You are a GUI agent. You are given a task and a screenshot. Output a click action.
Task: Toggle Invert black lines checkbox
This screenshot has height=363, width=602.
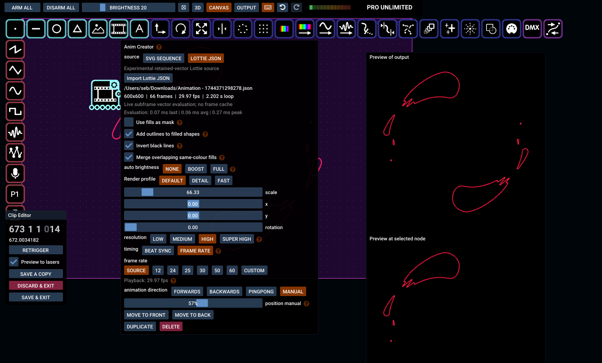[x=129, y=146]
